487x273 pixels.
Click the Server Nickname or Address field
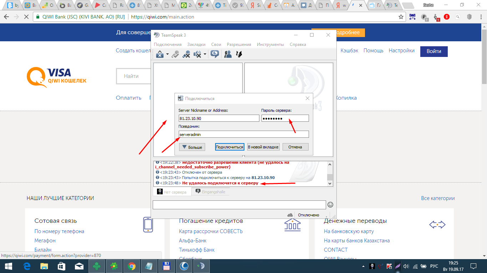[x=219, y=119]
